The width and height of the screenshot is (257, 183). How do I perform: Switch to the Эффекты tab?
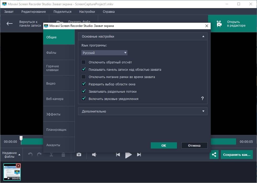59,114
